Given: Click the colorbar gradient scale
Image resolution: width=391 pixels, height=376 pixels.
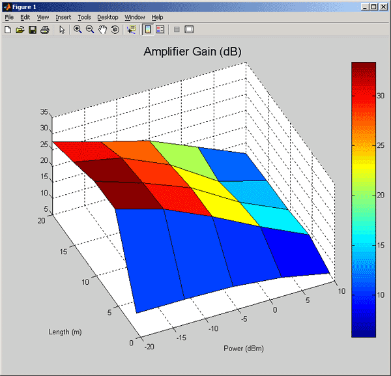Looking at the screenshot, I should click(x=364, y=199).
